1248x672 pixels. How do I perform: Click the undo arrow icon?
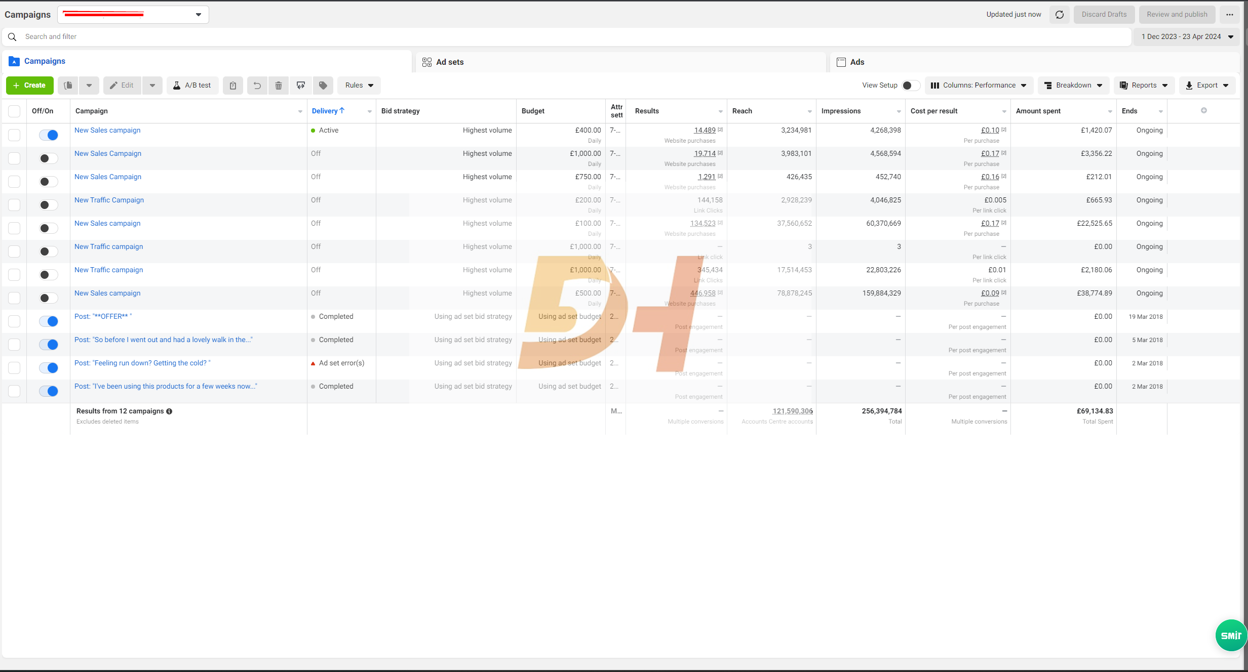(x=257, y=86)
